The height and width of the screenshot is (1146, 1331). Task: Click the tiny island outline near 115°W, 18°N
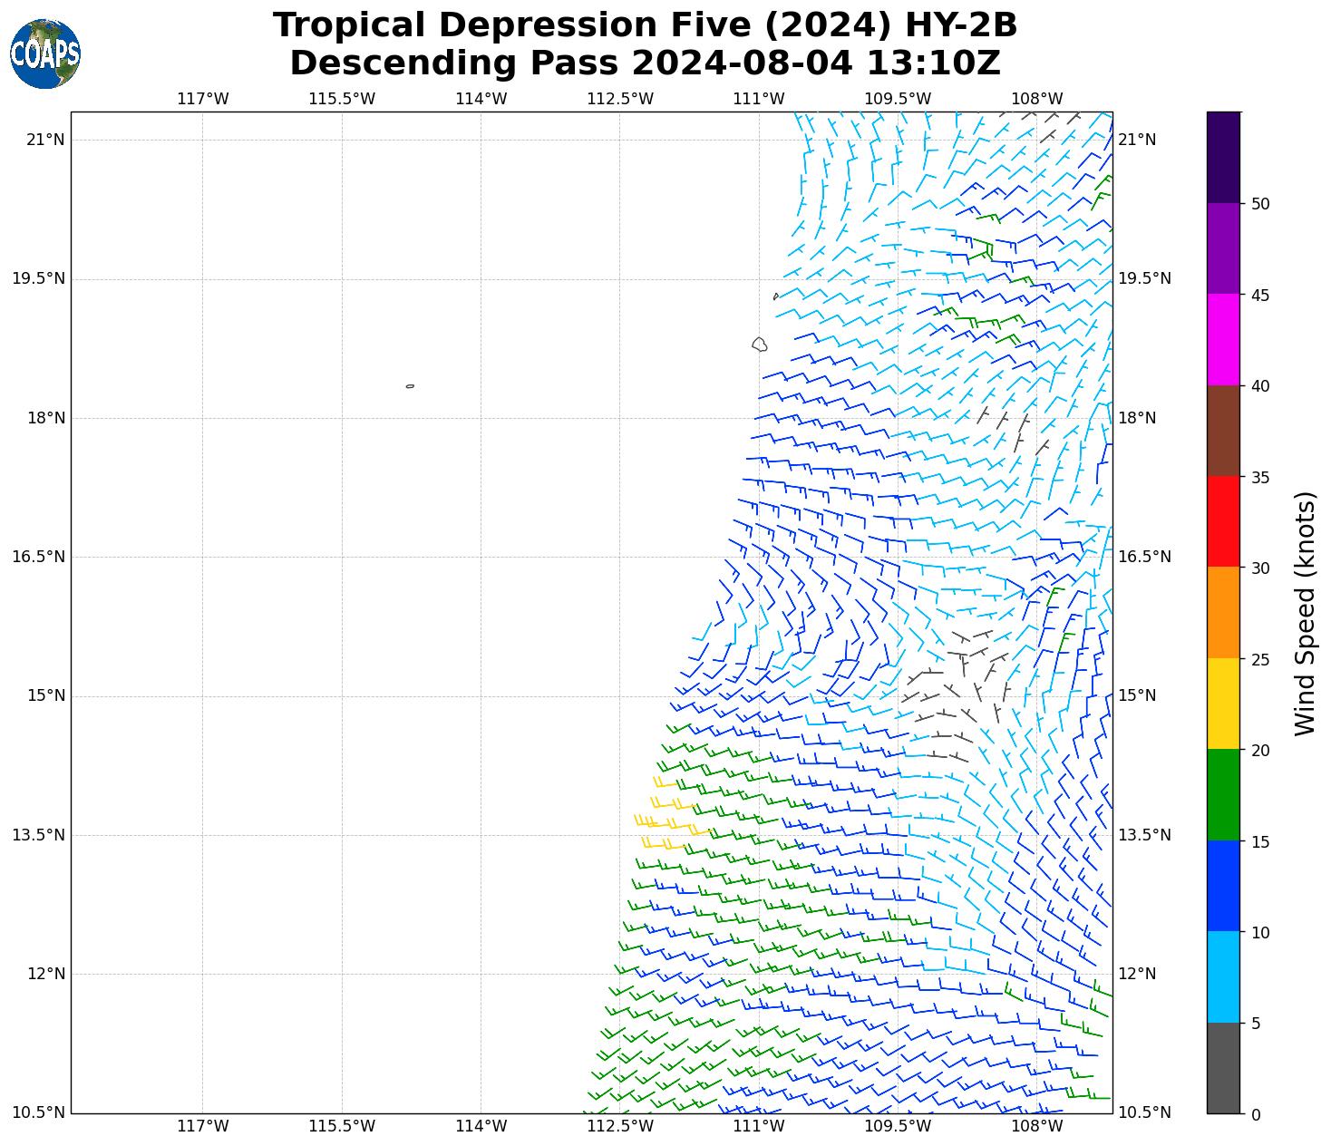(x=410, y=386)
